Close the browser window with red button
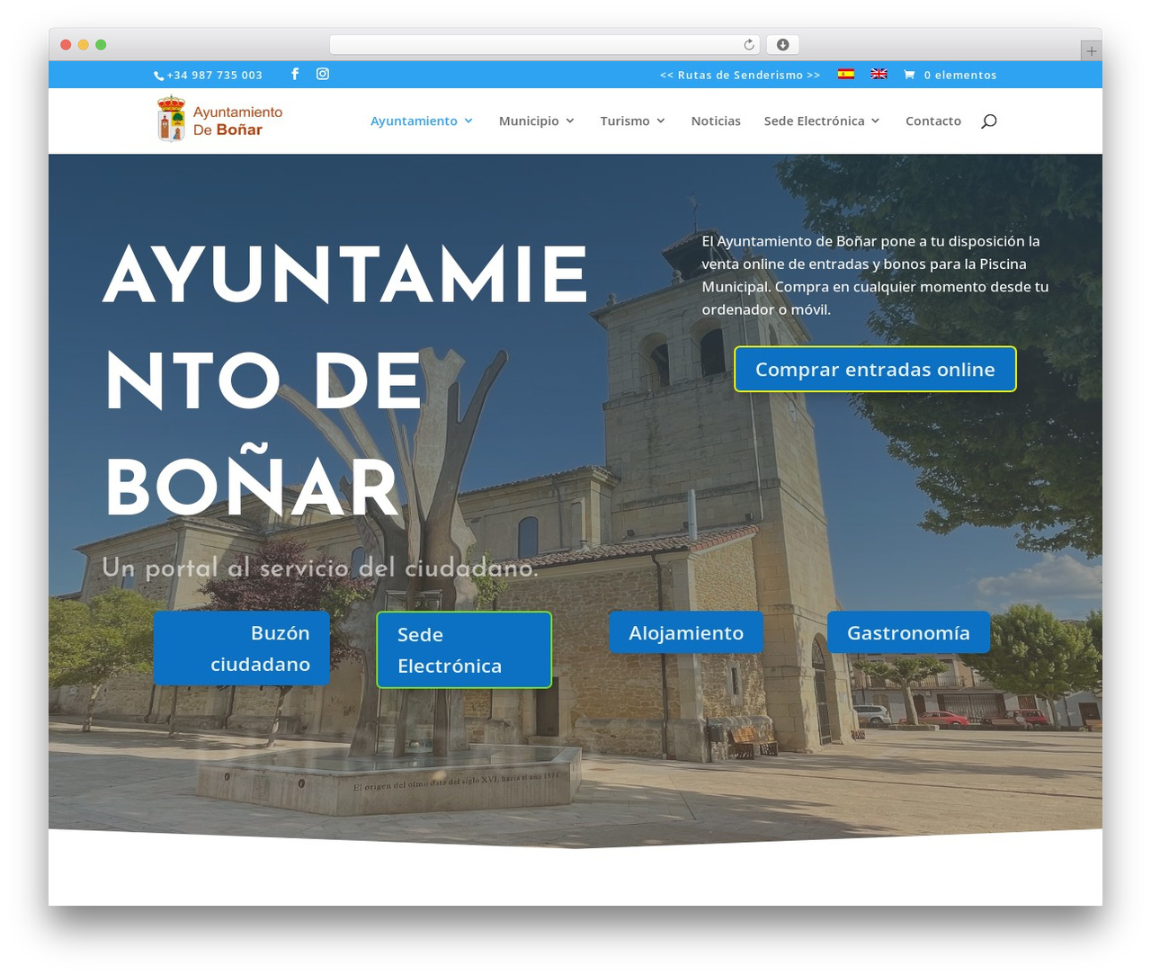 point(66,44)
